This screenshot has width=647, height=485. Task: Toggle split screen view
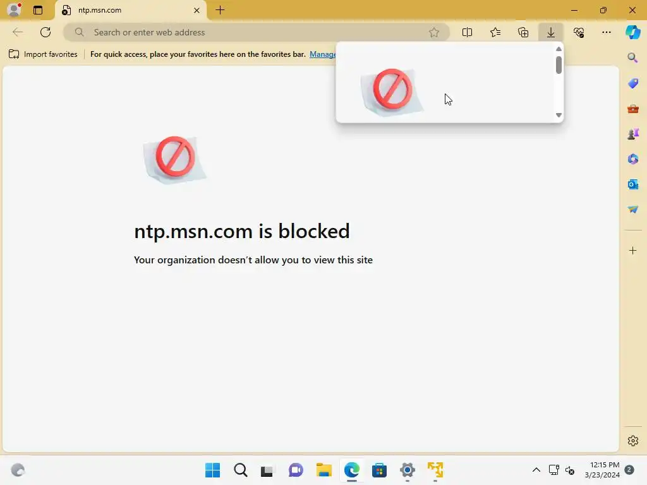click(467, 32)
